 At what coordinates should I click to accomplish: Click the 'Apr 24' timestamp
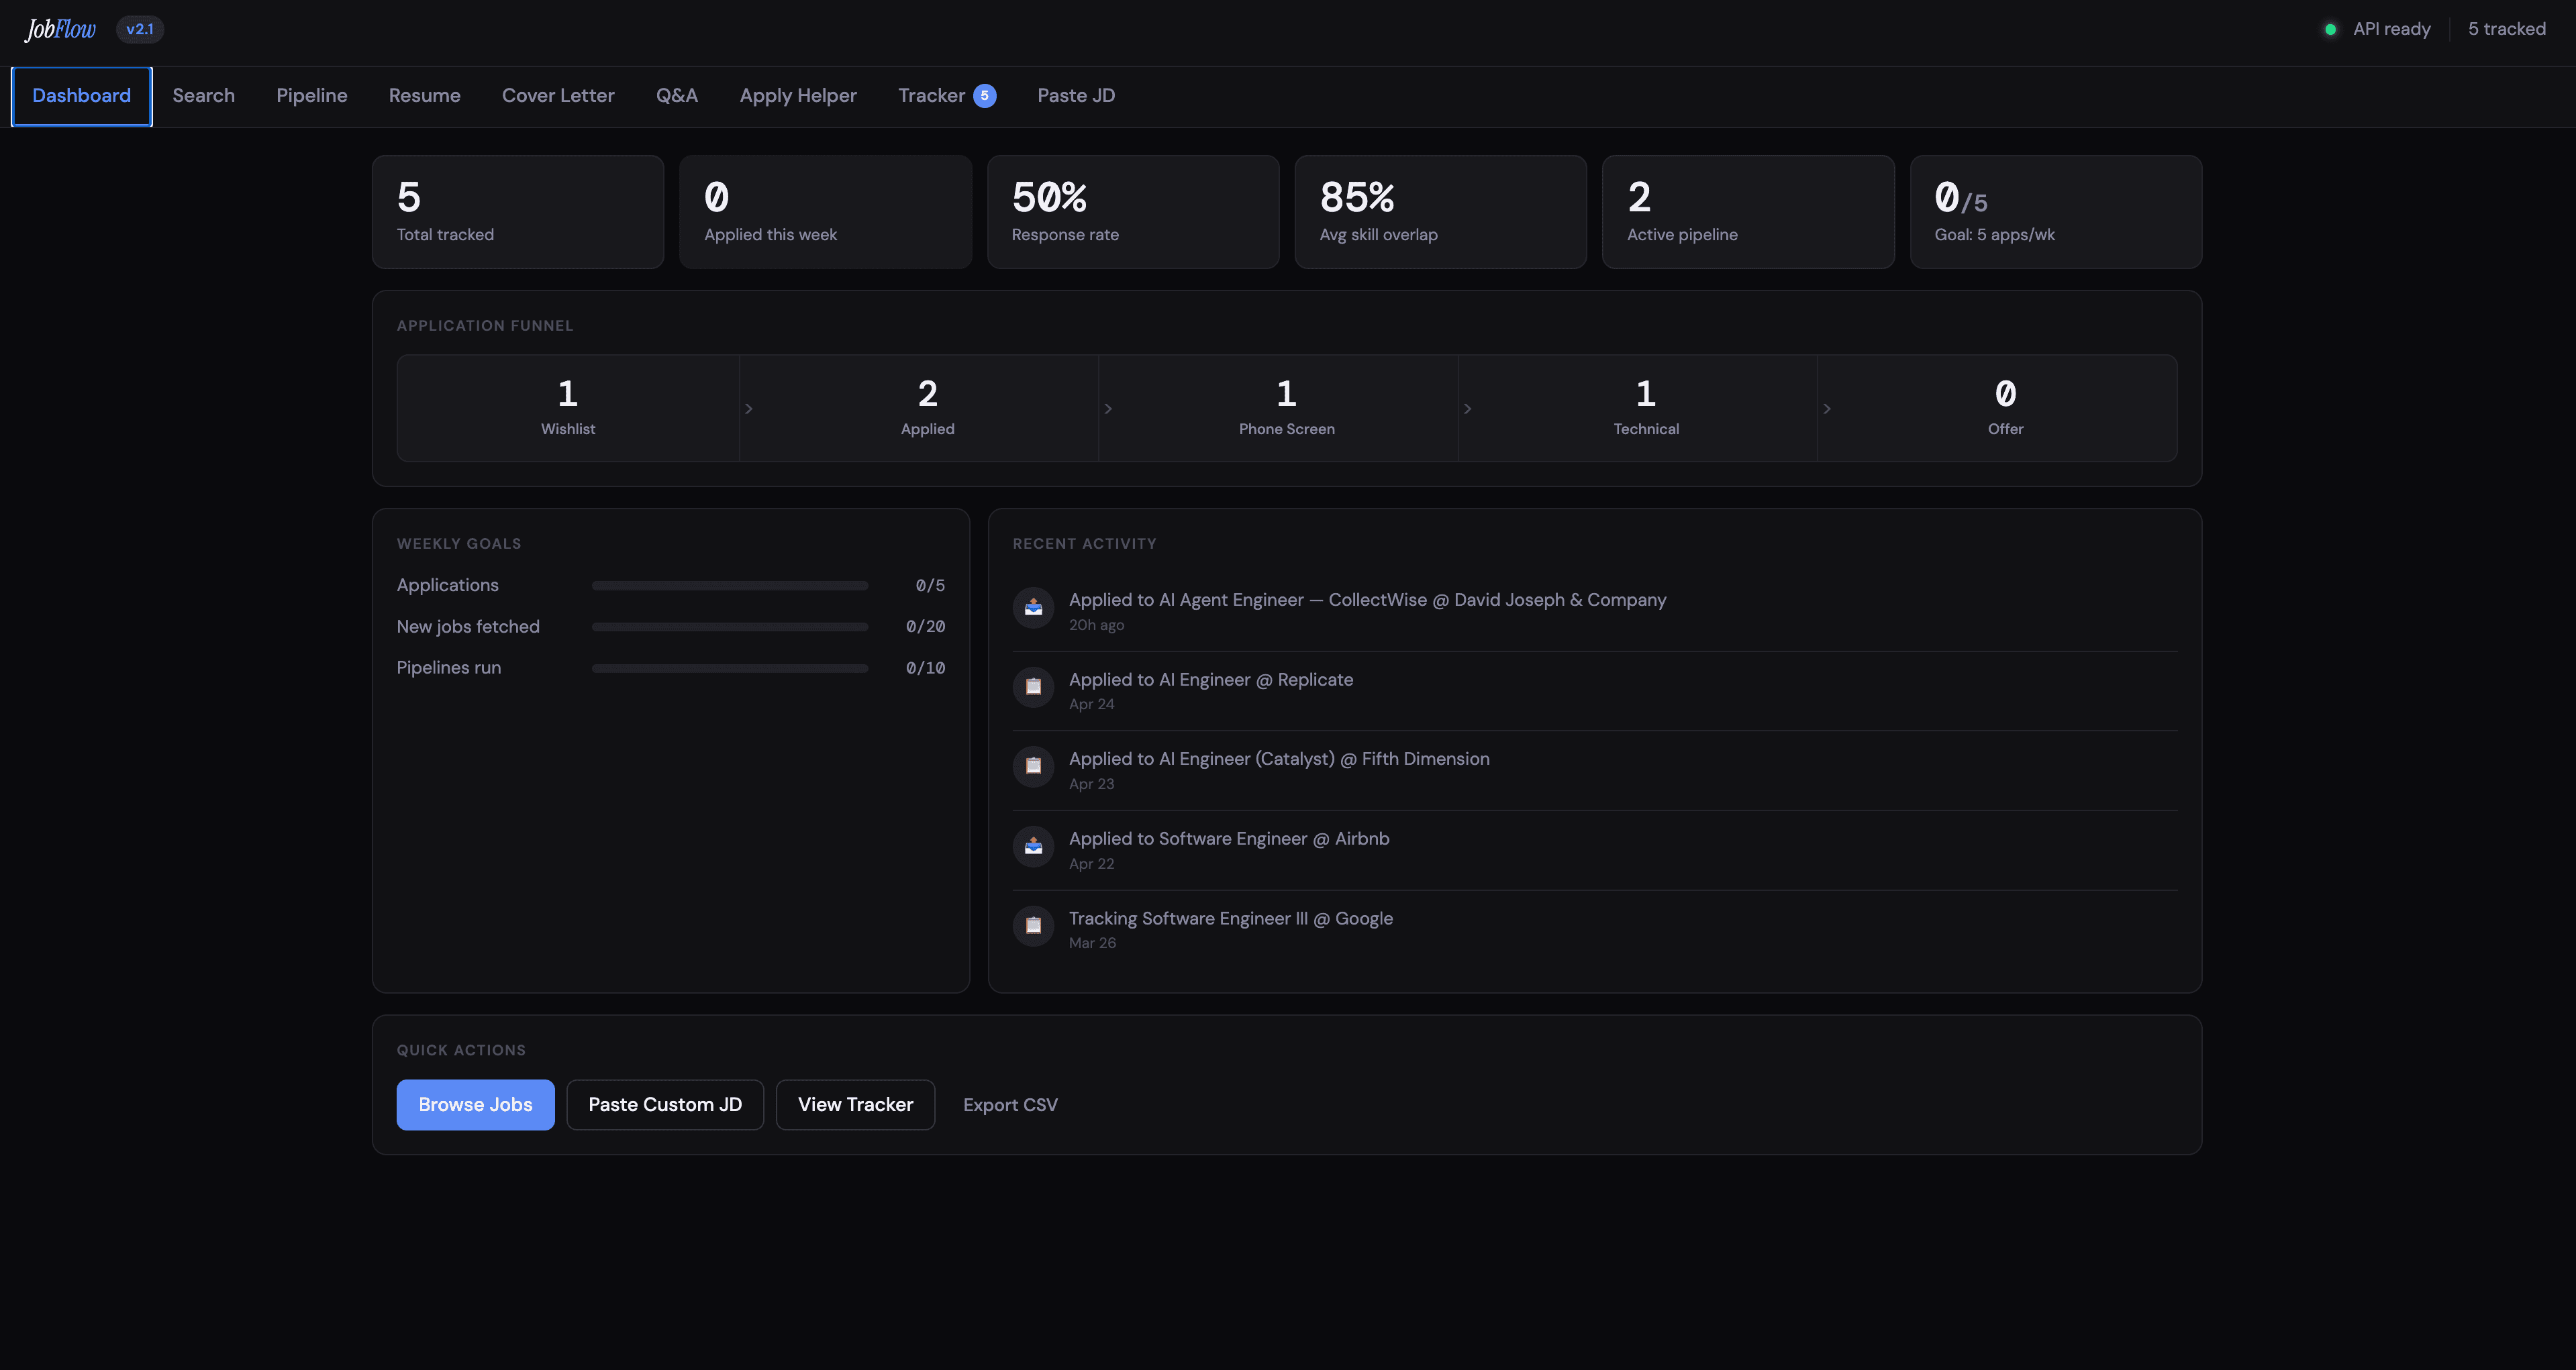[1091, 704]
